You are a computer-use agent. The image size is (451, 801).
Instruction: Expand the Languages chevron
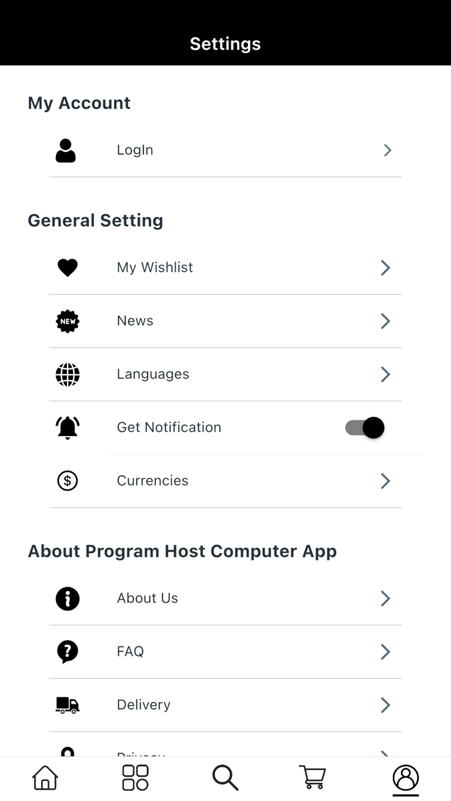coord(385,374)
